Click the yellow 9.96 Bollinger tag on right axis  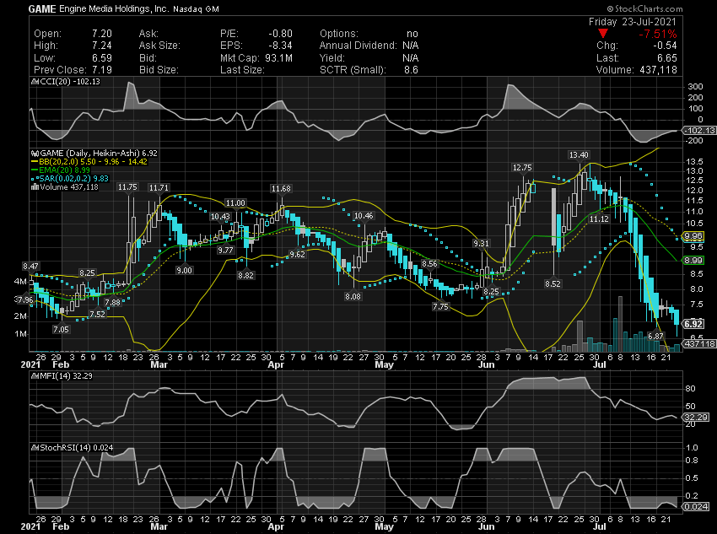(x=693, y=236)
